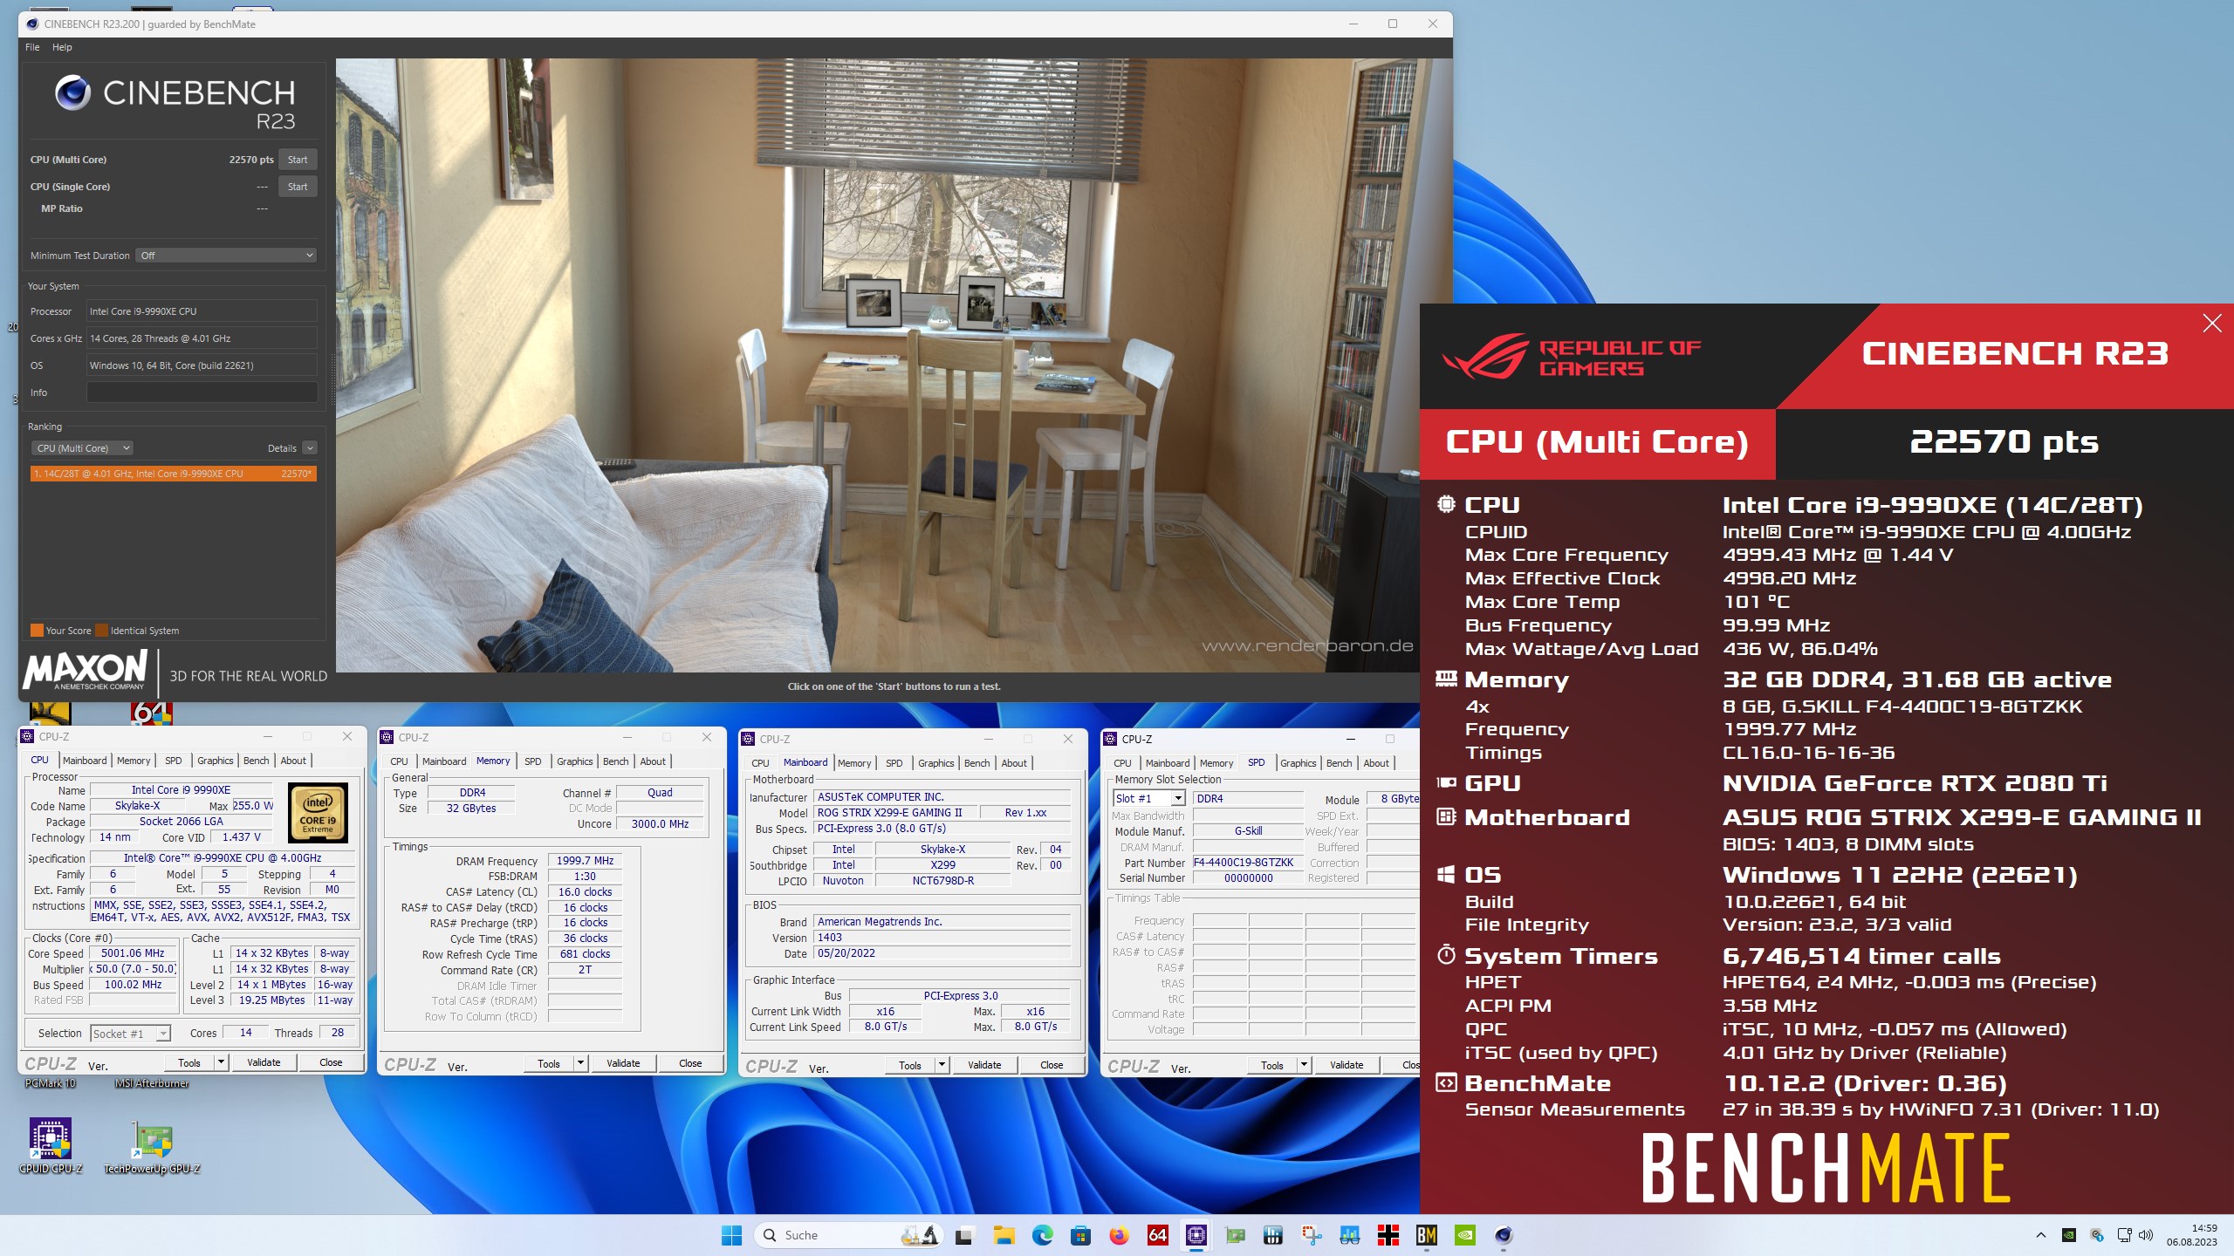Image resolution: width=2234 pixels, height=1256 pixels.
Task: Select Graphics tab in CPU-Z Mainboard window
Action: click(x=935, y=763)
